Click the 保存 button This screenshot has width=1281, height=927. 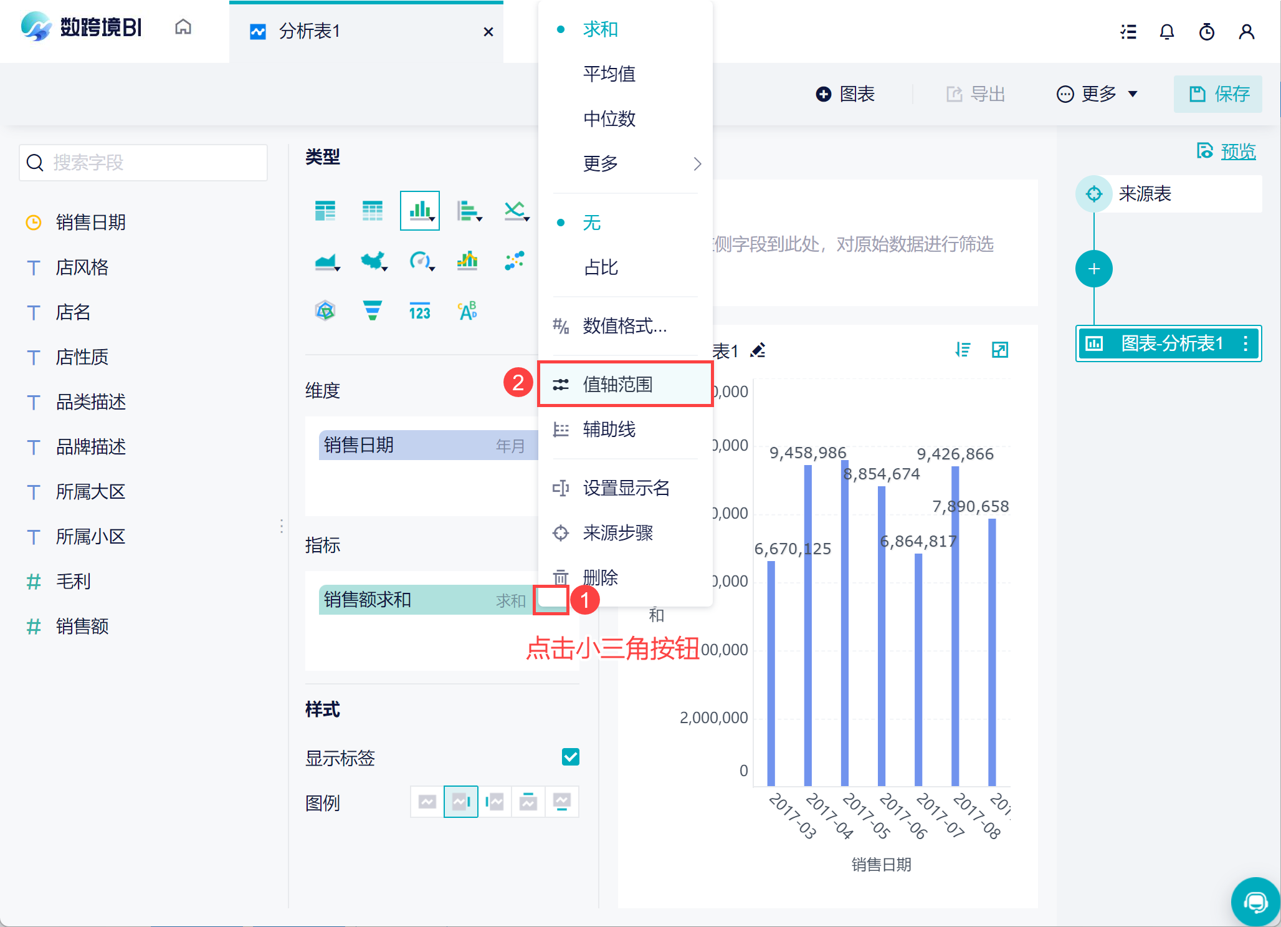1218,94
